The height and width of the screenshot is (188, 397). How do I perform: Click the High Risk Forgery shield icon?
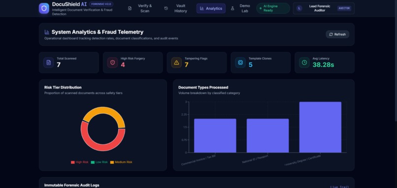pyautogui.click(x=112, y=63)
